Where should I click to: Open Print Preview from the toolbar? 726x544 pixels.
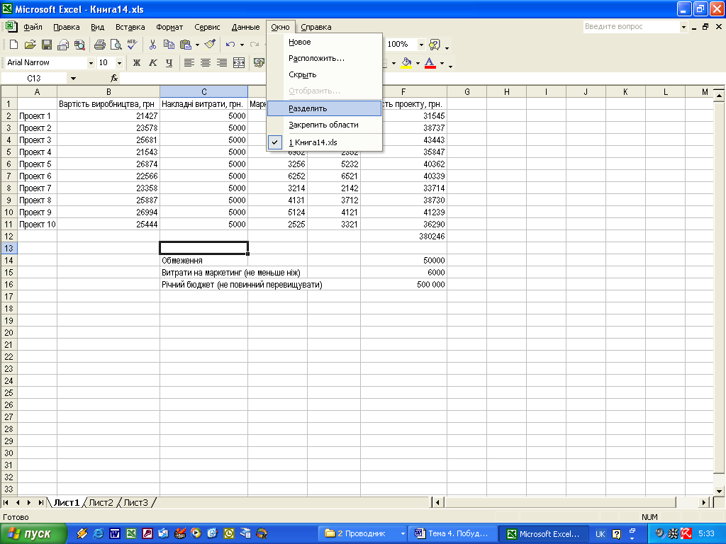click(x=116, y=45)
